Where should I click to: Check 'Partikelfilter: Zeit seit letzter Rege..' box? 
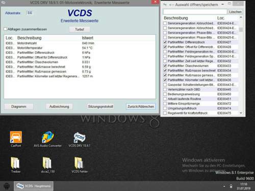point(165,61)
